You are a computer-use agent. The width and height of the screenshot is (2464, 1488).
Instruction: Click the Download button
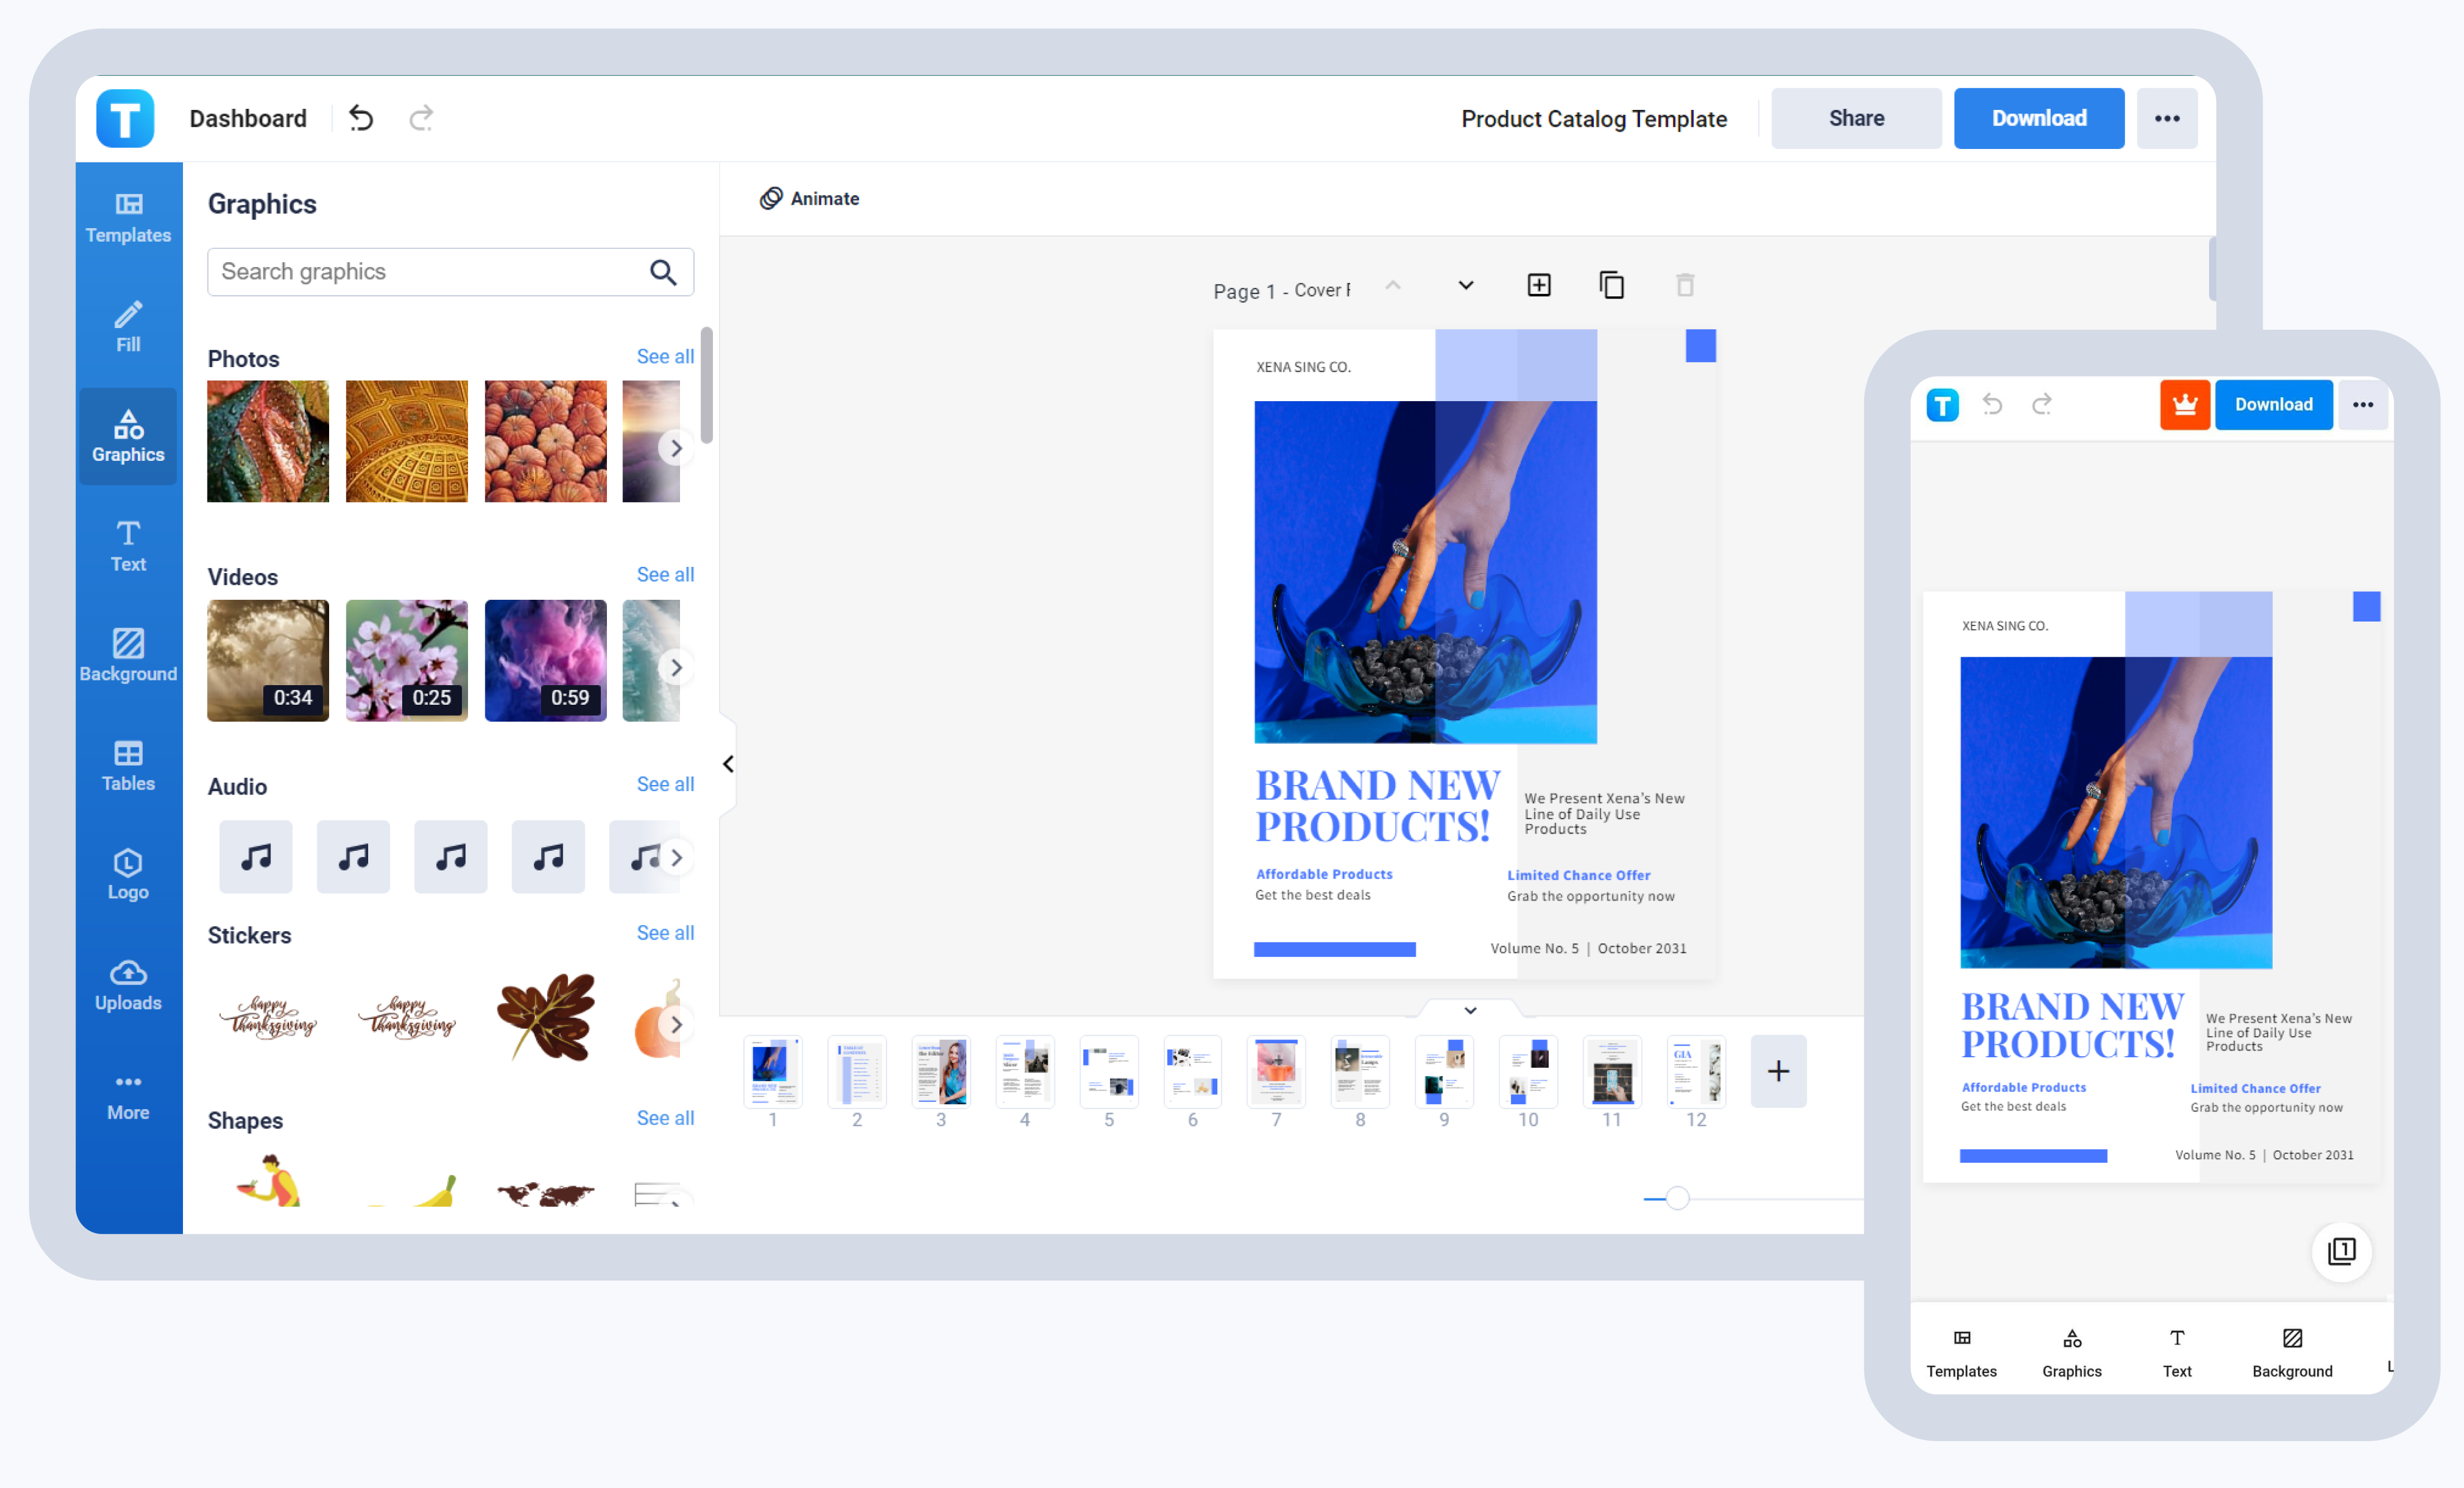pyautogui.click(x=2038, y=117)
